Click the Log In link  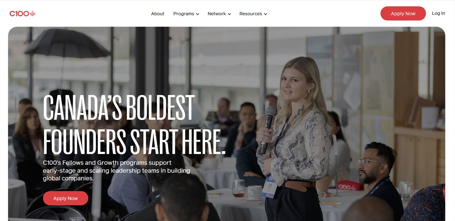[x=439, y=13]
